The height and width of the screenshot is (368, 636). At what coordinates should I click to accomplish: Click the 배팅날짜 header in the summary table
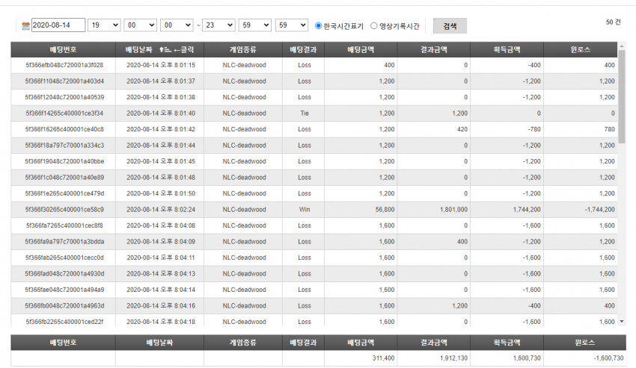click(x=159, y=343)
